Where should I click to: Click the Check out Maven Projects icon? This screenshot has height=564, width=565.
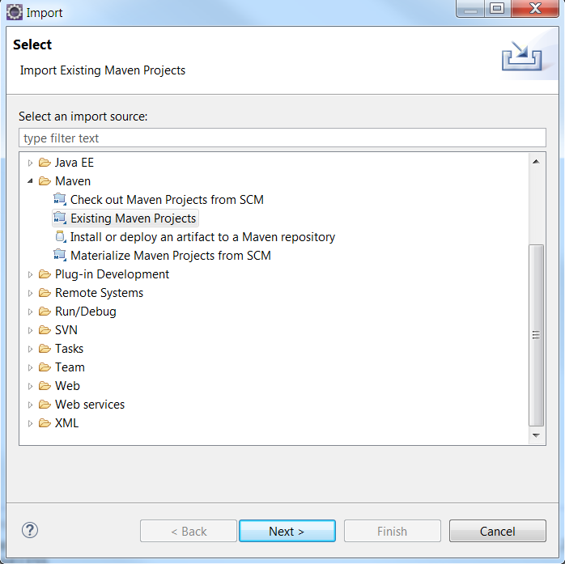[59, 200]
